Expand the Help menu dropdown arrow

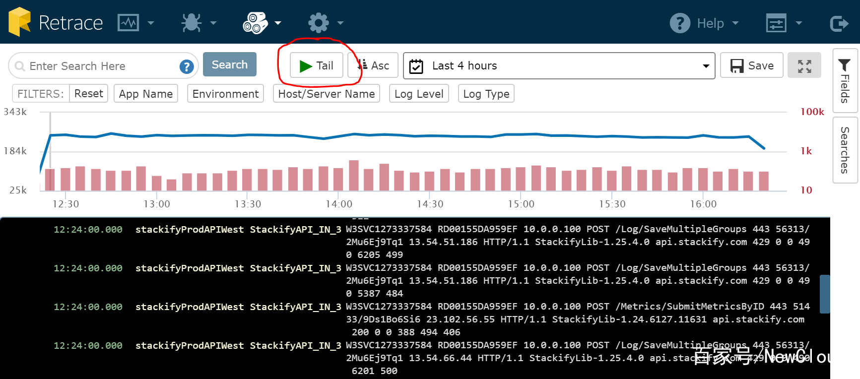[735, 23]
